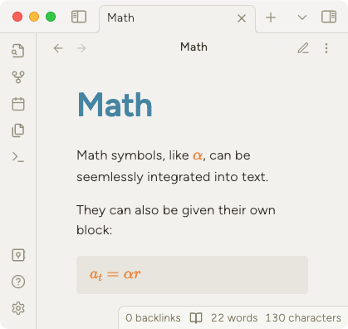This screenshot has width=348, height=329.
Task: Navigate back with left arrow
Action: (x=58, y=48)
